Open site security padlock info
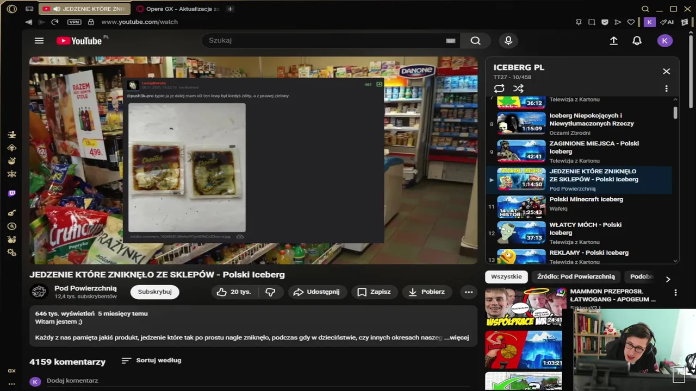The width and height of the screenshot is (696, 391). (x=91, y=22)
